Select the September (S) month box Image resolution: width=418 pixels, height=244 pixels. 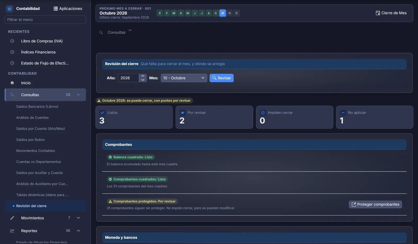click(x=216, y=13)
